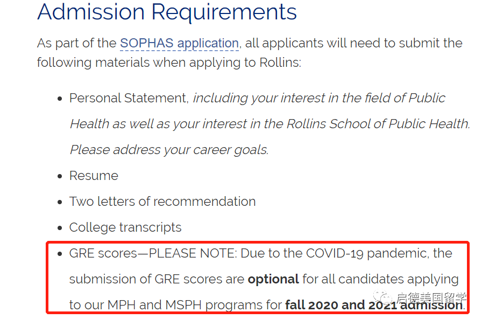Click the College transcripts list item
The height and width of the screenshot is (319, 482).
click(x=125, y=227)
